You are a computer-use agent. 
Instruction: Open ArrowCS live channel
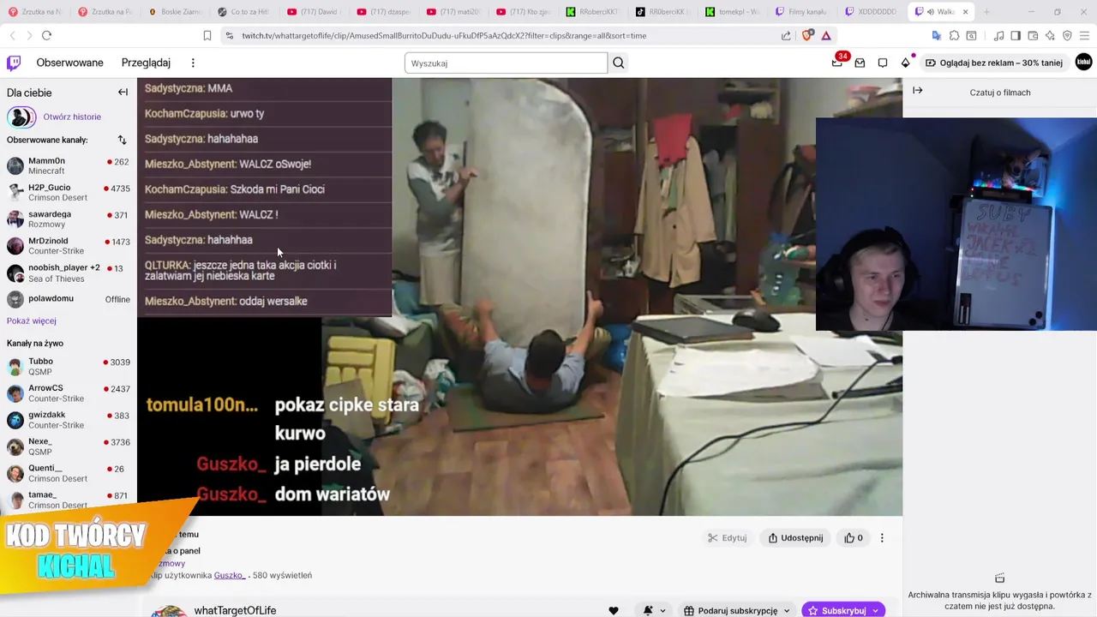tap(68, 392)
